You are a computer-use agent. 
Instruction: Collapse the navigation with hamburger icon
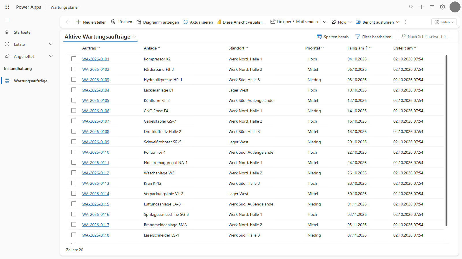point(7,20)
